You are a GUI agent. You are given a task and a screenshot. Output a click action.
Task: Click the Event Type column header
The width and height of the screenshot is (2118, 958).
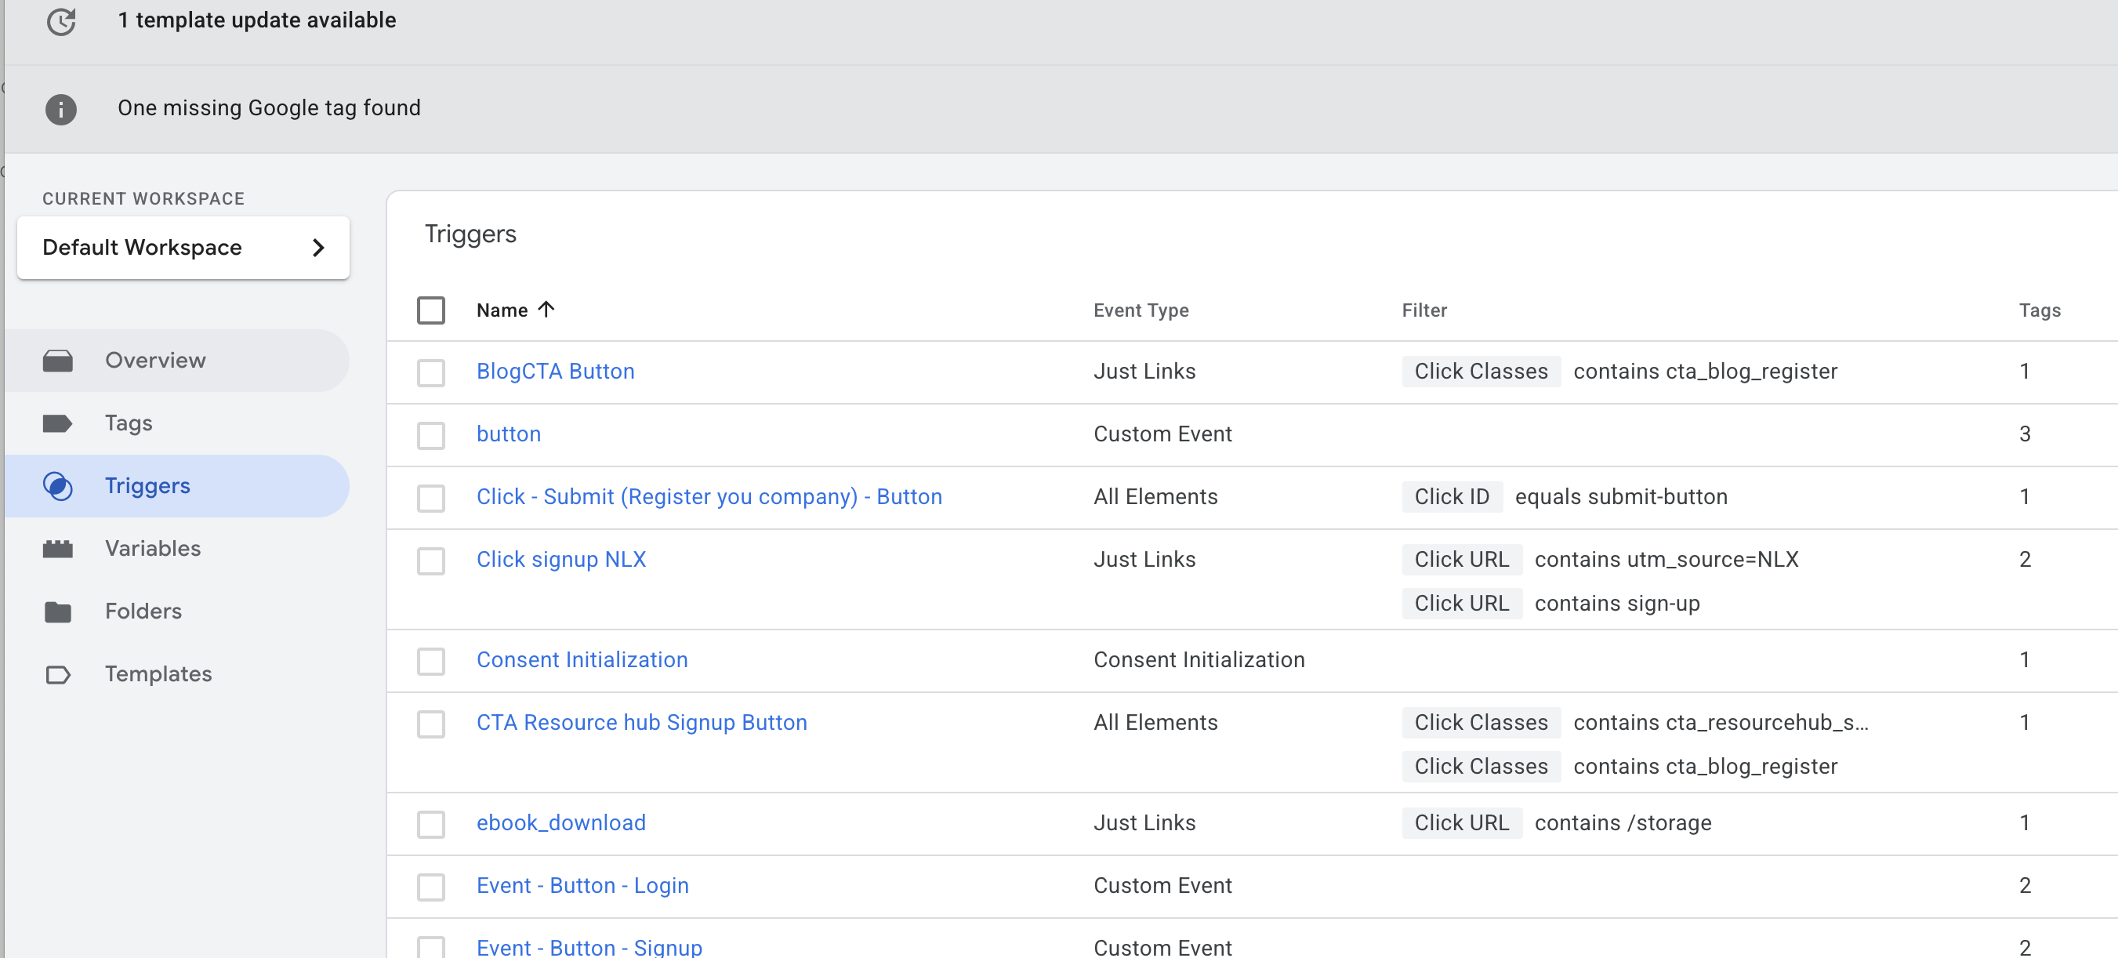(1141, 310)
